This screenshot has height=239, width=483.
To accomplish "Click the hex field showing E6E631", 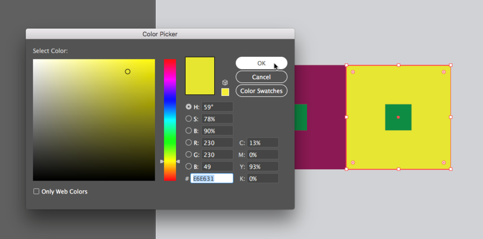I will (211, 178).
